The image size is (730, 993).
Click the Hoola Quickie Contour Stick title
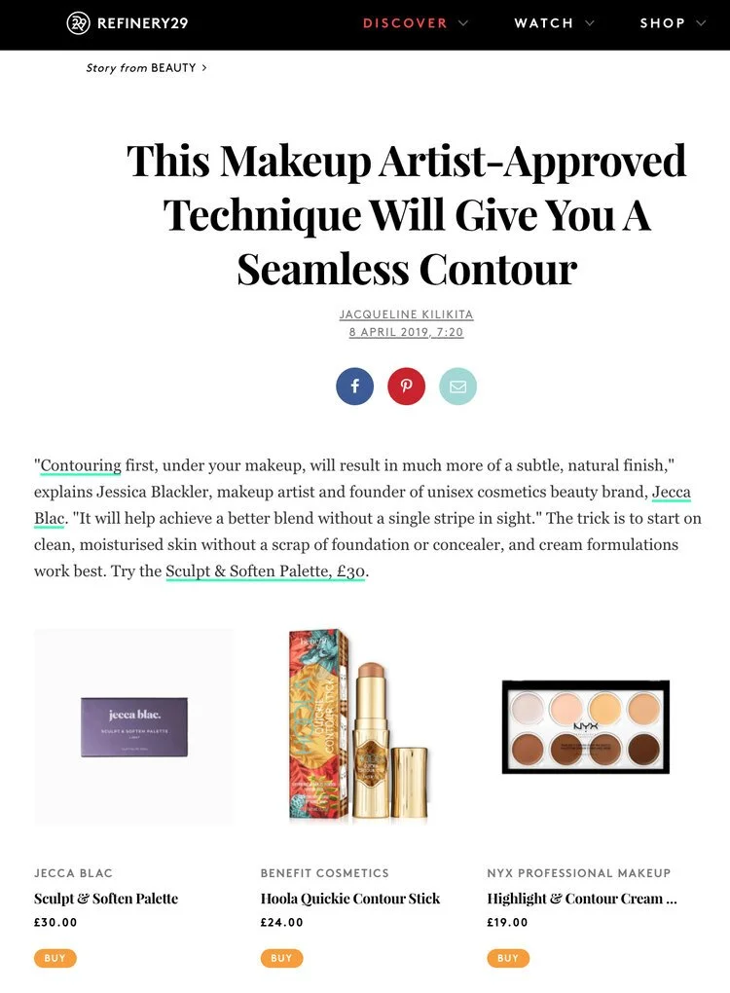tap(350, 899)
